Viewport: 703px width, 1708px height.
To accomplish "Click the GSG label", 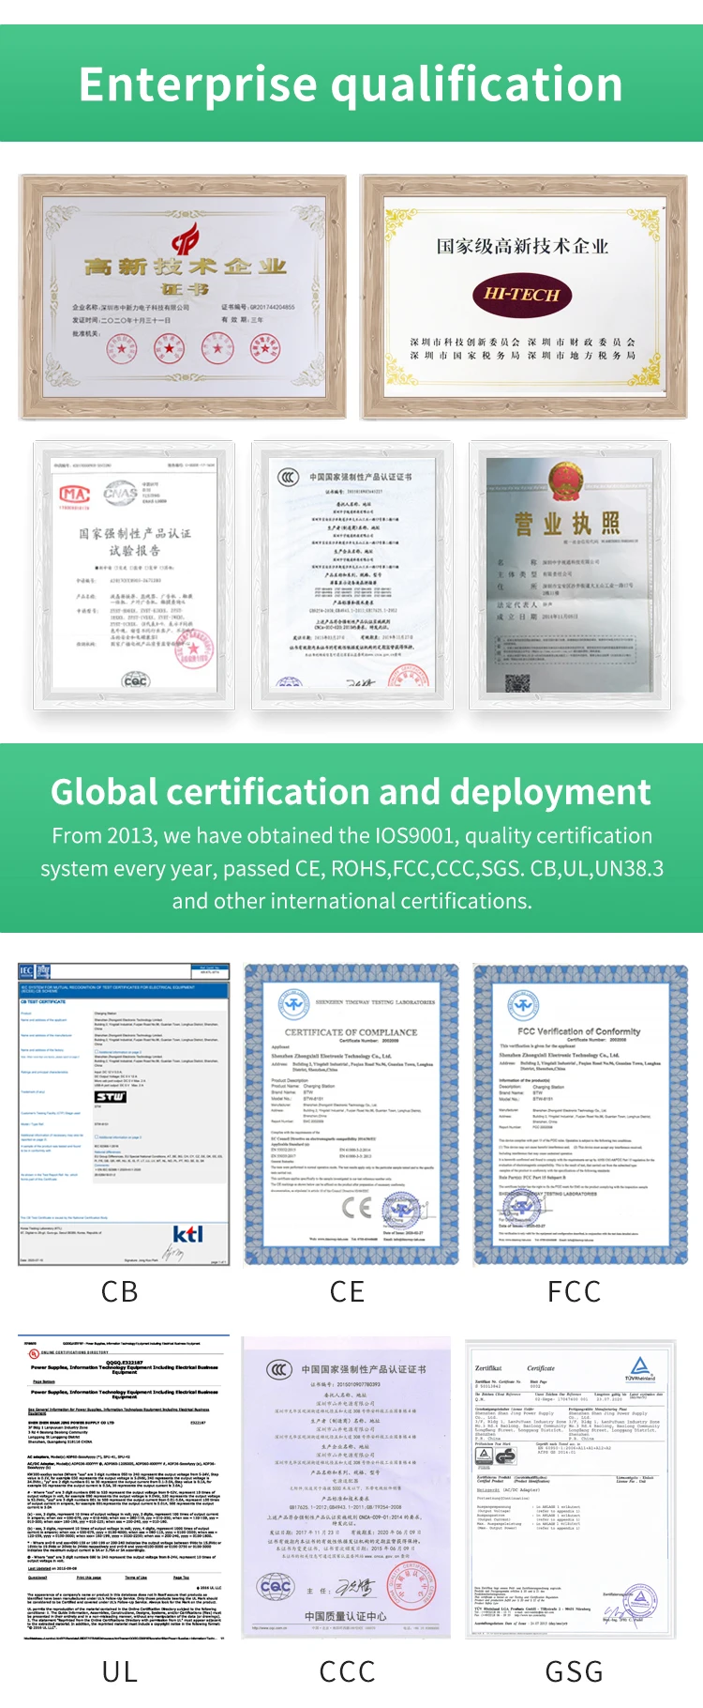I will point(575,1671).
